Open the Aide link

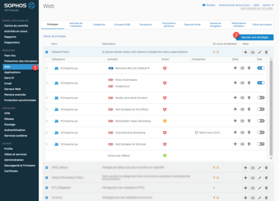[x=256, y=5]
